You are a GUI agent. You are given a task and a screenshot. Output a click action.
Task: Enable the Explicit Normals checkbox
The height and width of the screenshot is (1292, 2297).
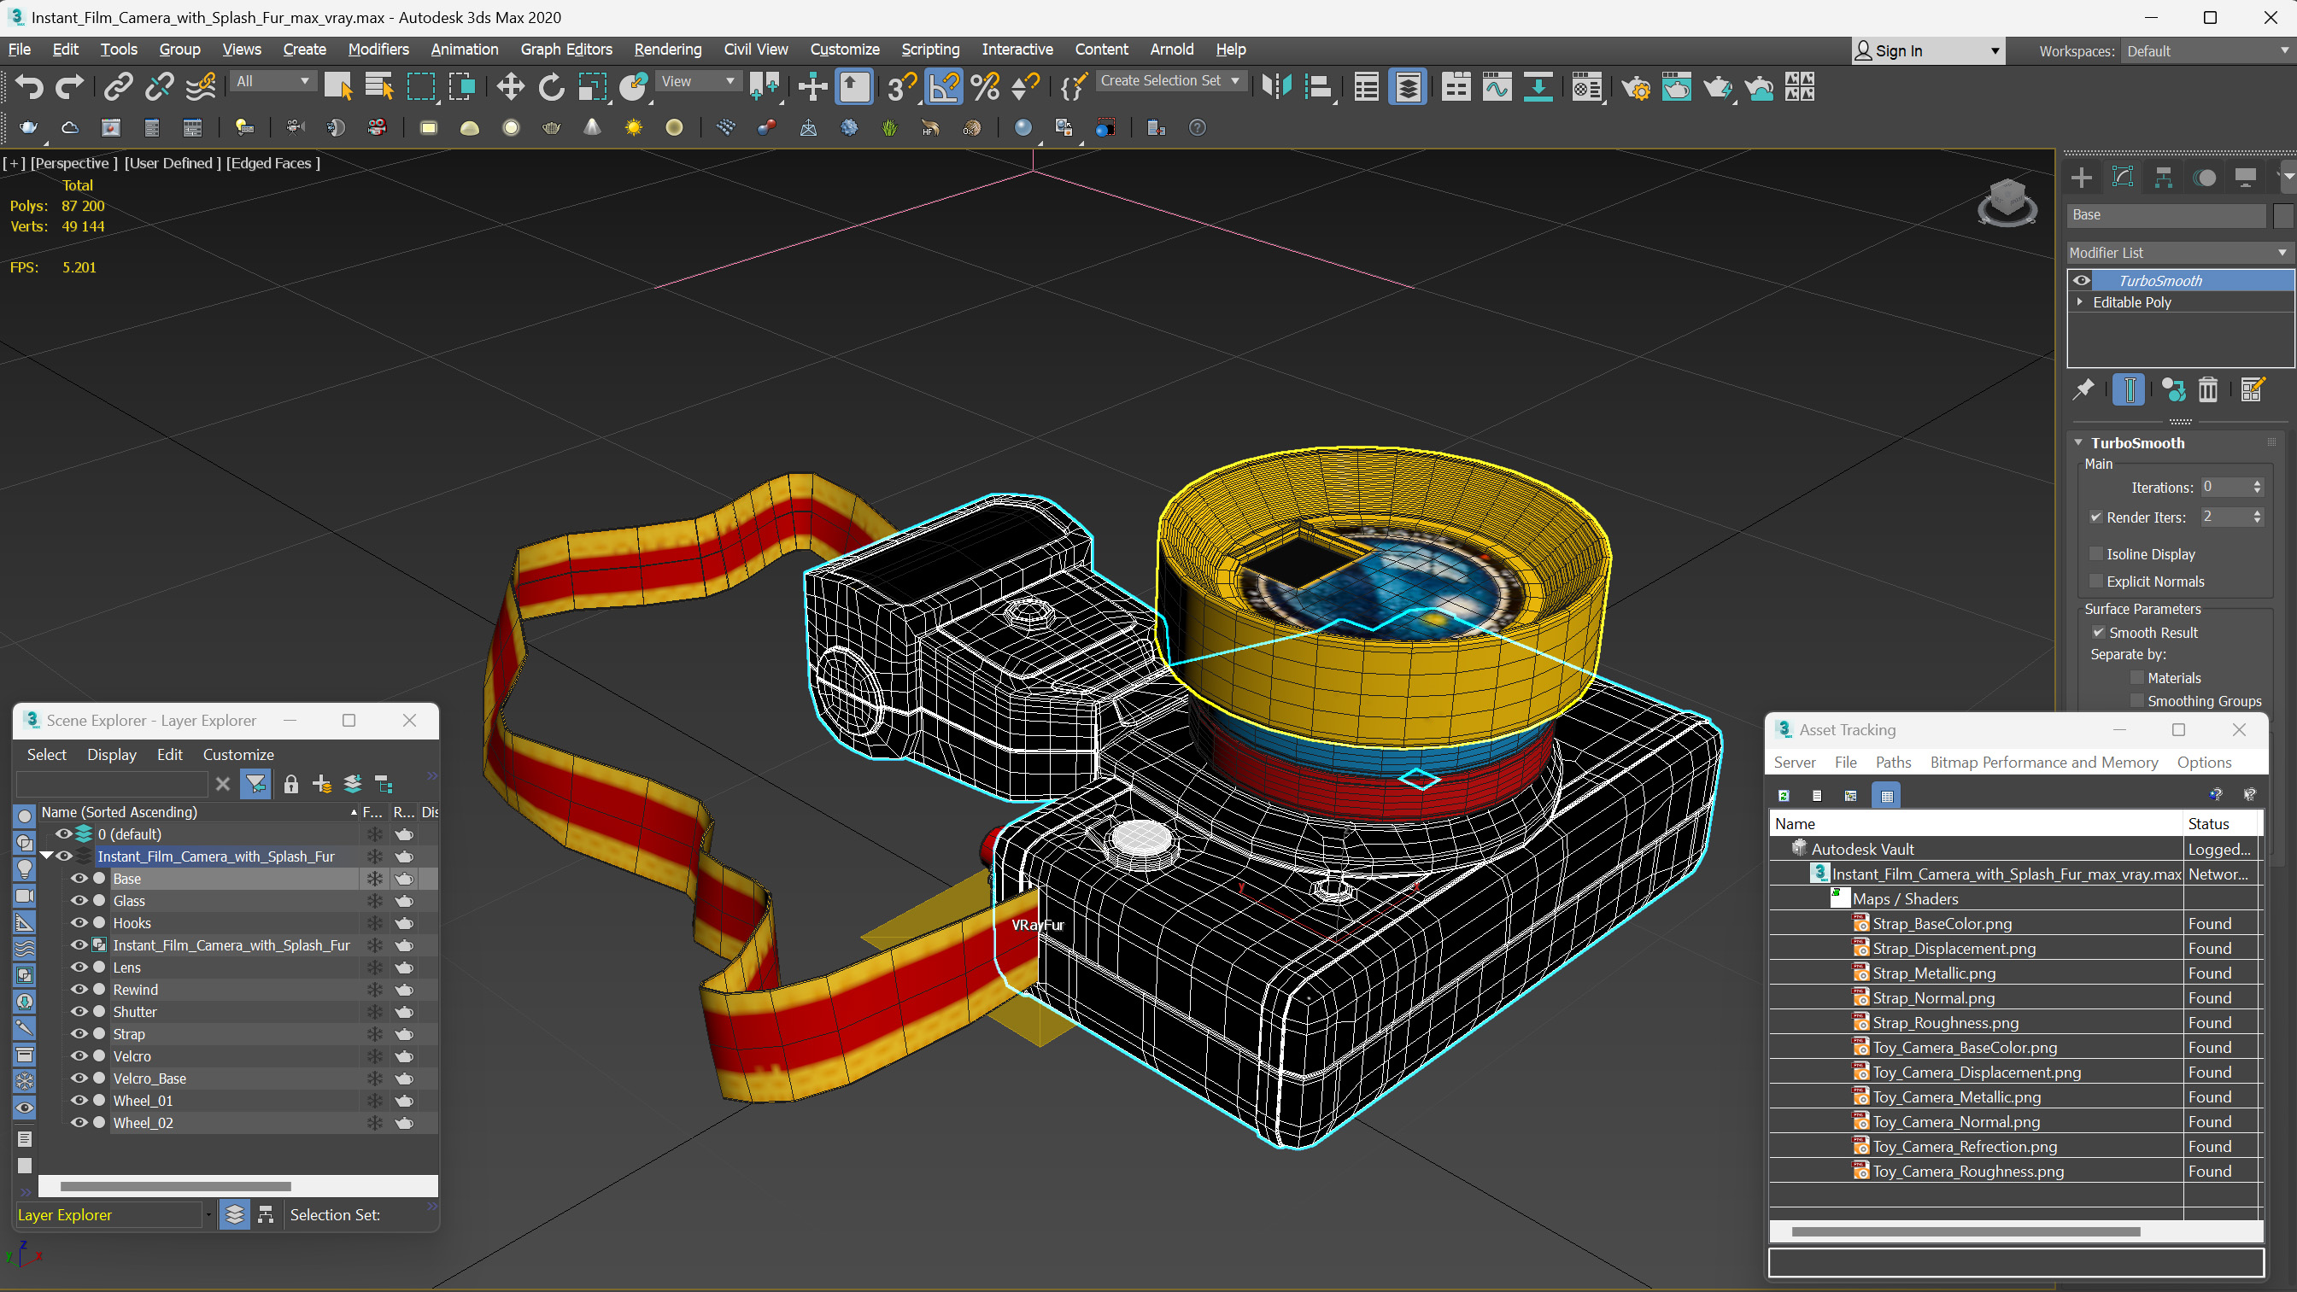[2096, 582]
